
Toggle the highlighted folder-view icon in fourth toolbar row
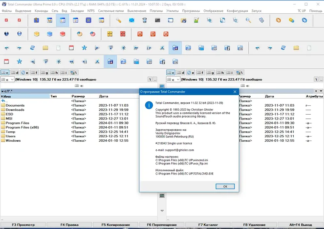tap(110, 61)
